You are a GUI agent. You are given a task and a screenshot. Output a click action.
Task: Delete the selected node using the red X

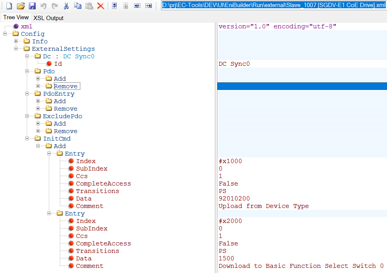point(100,5)
